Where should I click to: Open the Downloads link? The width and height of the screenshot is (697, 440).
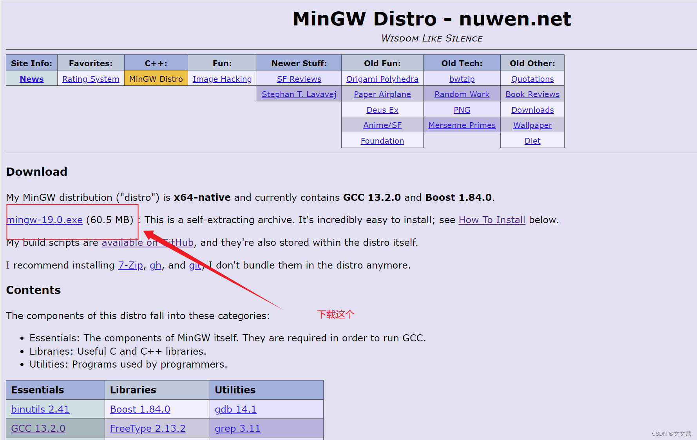(x=532, y=110)
